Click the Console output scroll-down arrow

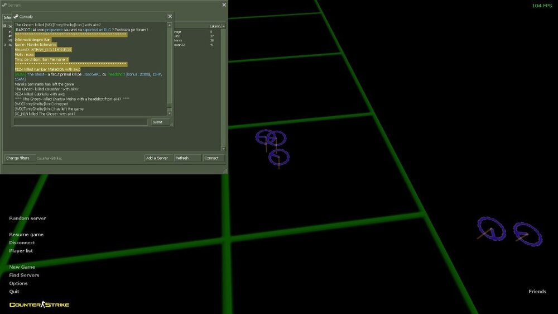(170, 113)
